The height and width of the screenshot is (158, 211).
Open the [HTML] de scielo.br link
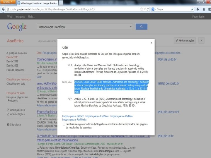pyautogui.click(x=169, y=83)
